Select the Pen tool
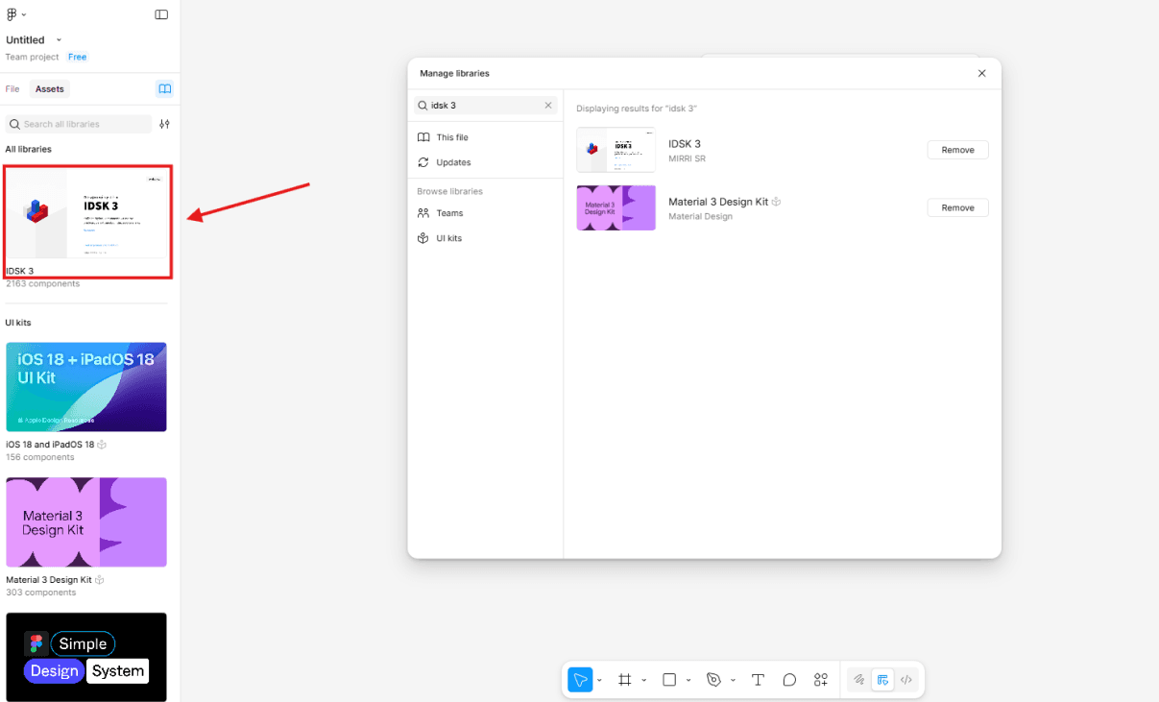This screenshot has width=1159, height=702. pos(713,680)
